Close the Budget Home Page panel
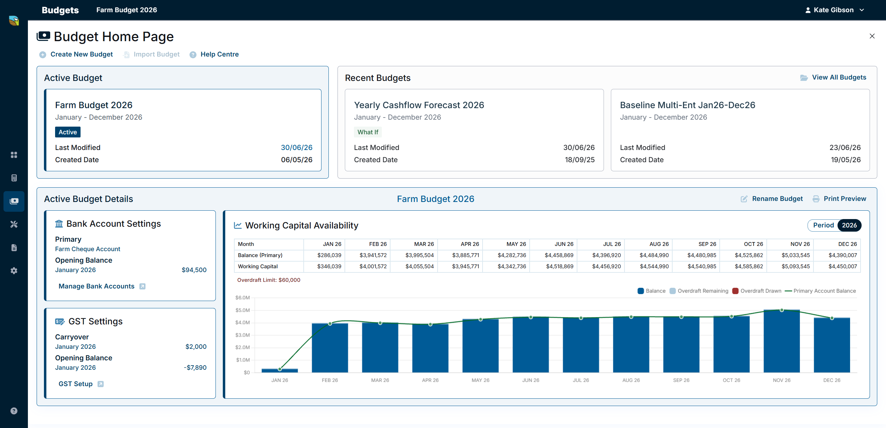Image resolution: width=886 pixels, height=428 pixels. pyautogui.click(x=872, y=36)
